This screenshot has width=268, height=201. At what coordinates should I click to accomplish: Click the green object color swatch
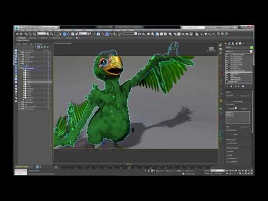click(251, 47)
